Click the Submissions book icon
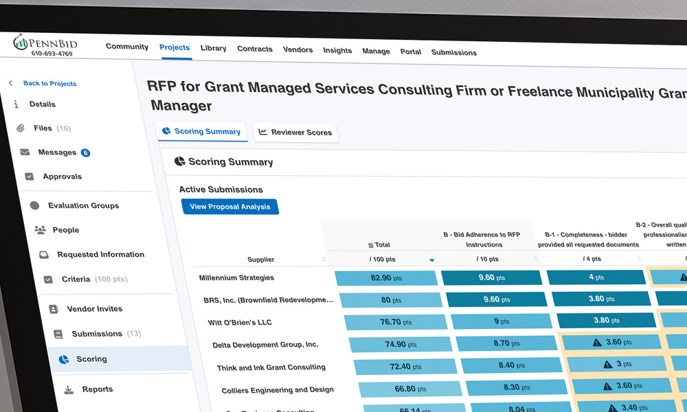 (58, 334)
